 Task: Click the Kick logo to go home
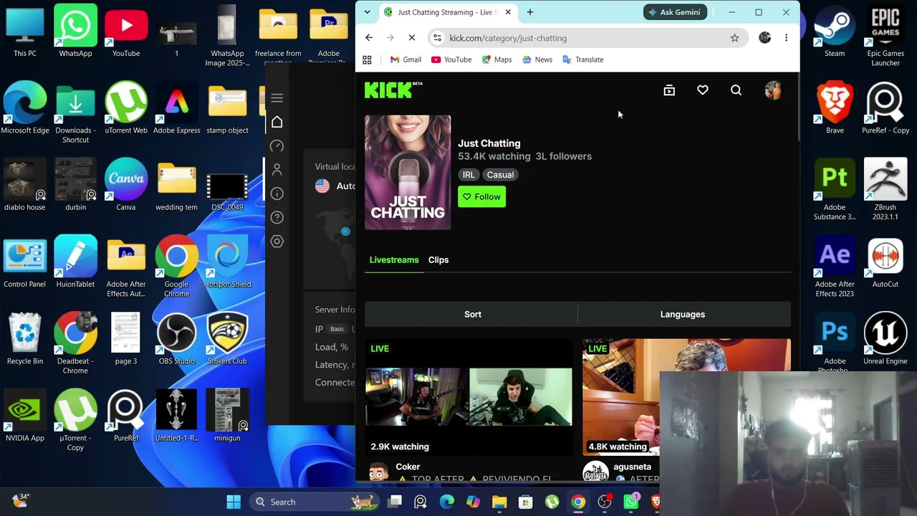(x=393, y=90)
